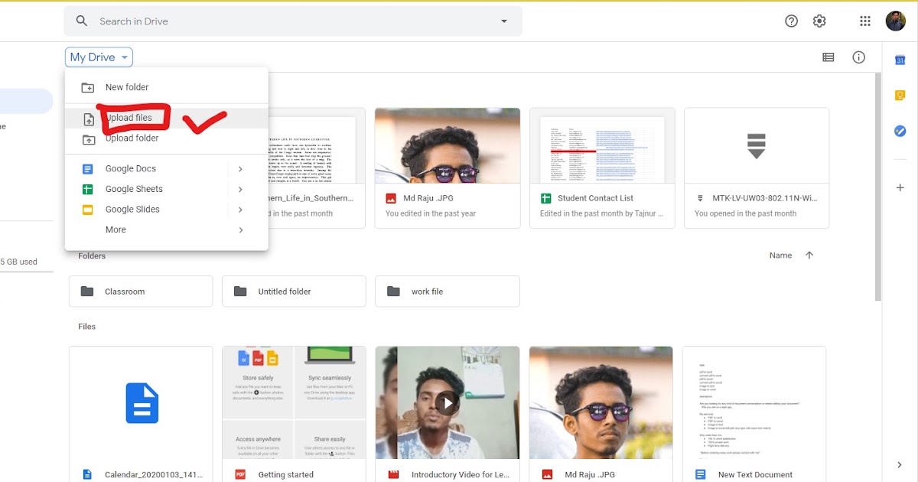The width and height of the screenshot is (918, 482).
Task: Select Upload files from the menu
Action: coord(130,117)
